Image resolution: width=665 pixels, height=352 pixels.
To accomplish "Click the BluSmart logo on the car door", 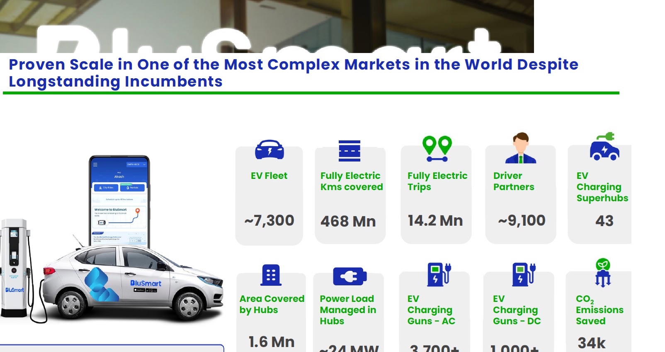I will coord(146,283).
